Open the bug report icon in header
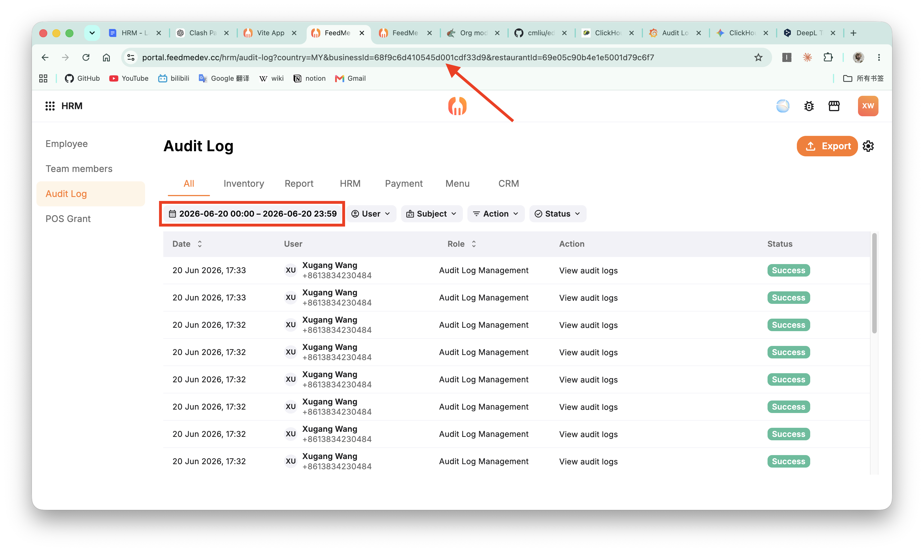 [808, 106]
